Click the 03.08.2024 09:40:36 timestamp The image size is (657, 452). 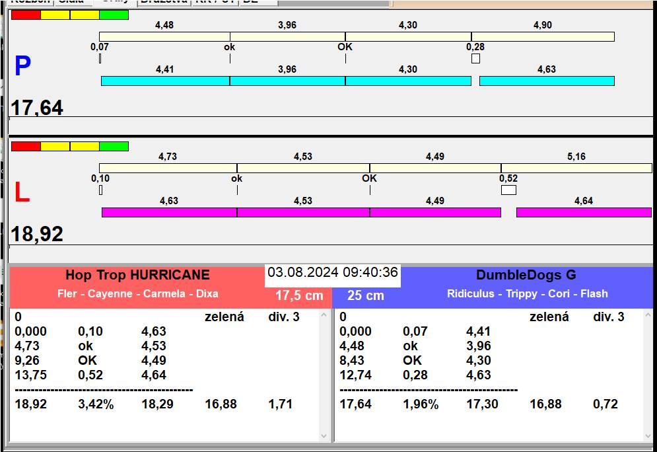[333, 272]
